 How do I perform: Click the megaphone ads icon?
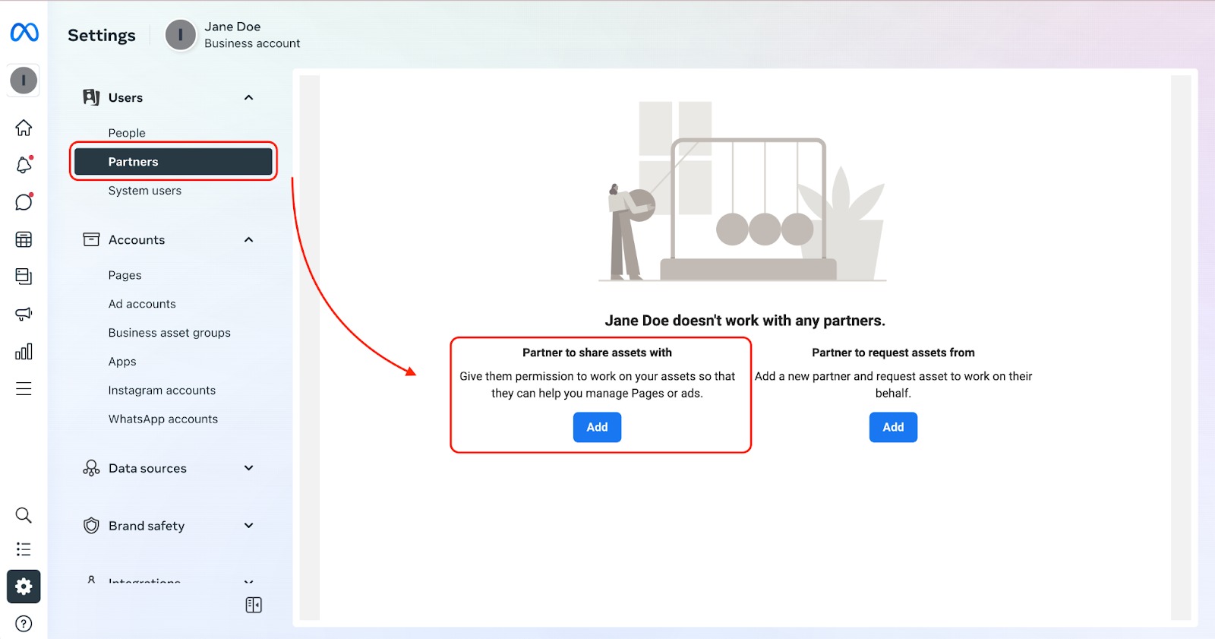click(x=24, y=314)
